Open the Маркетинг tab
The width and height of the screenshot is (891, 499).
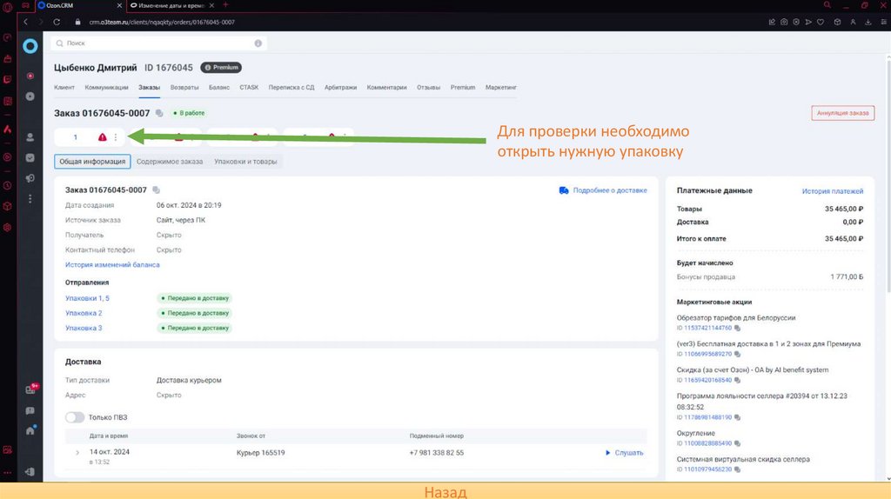[500, 88]
